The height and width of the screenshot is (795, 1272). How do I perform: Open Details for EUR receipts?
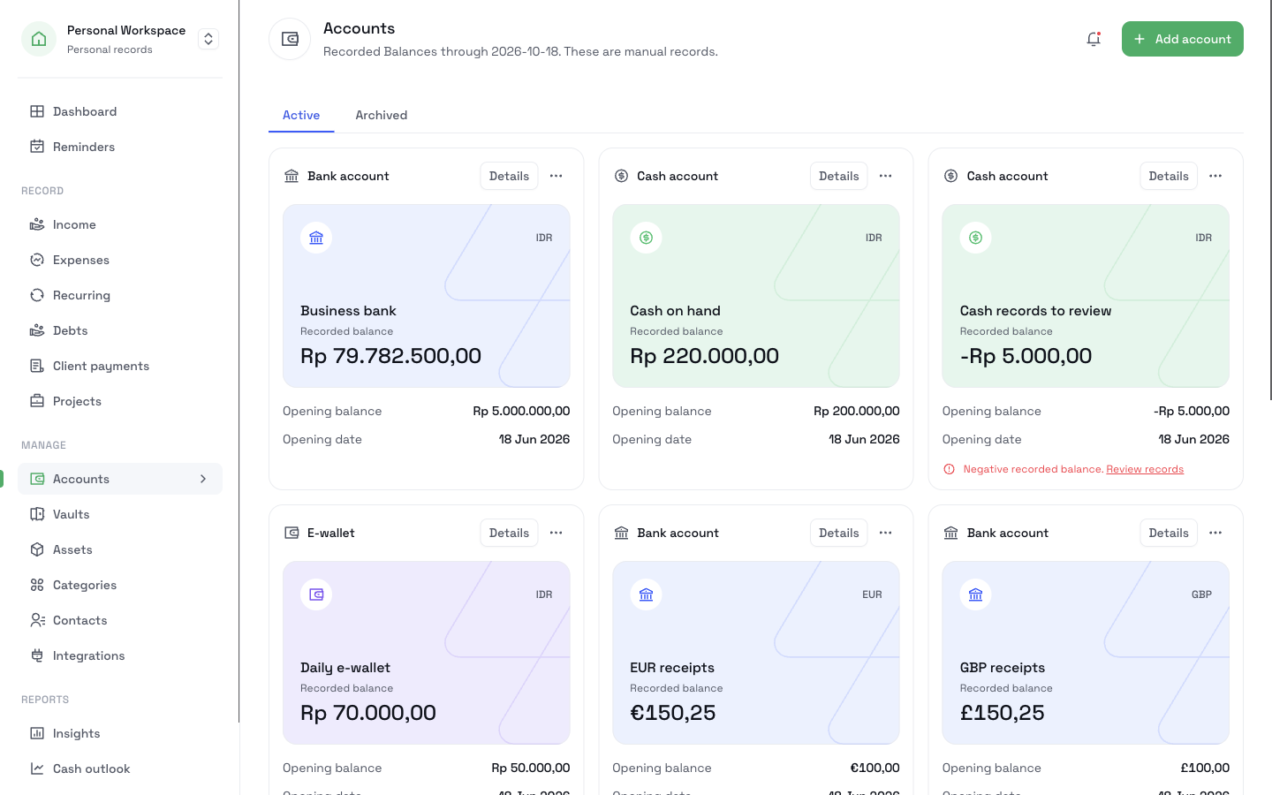point(838,533)
